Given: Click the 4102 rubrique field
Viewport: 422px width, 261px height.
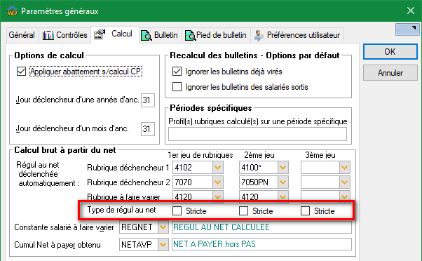Looking at the screenshot, I should (x=193, y=168).
